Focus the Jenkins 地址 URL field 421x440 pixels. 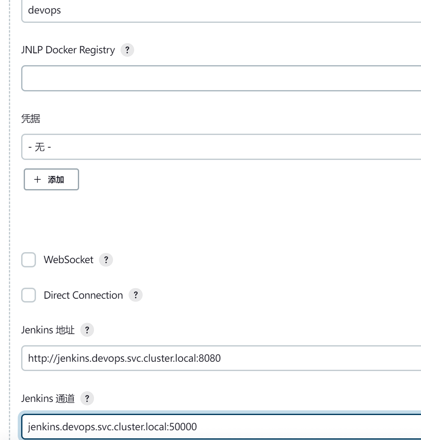click(221, 358)
